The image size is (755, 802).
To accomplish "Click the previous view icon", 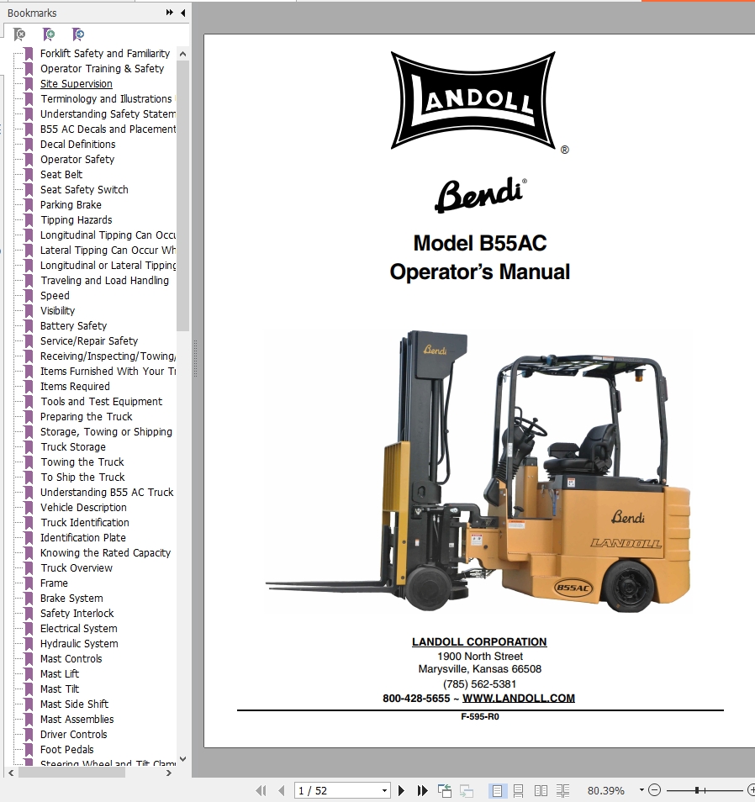I will pyautogui.click(x=445, y=791).
